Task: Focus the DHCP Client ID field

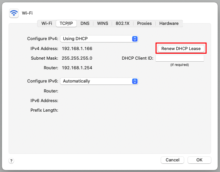Action: coord(180,58)
